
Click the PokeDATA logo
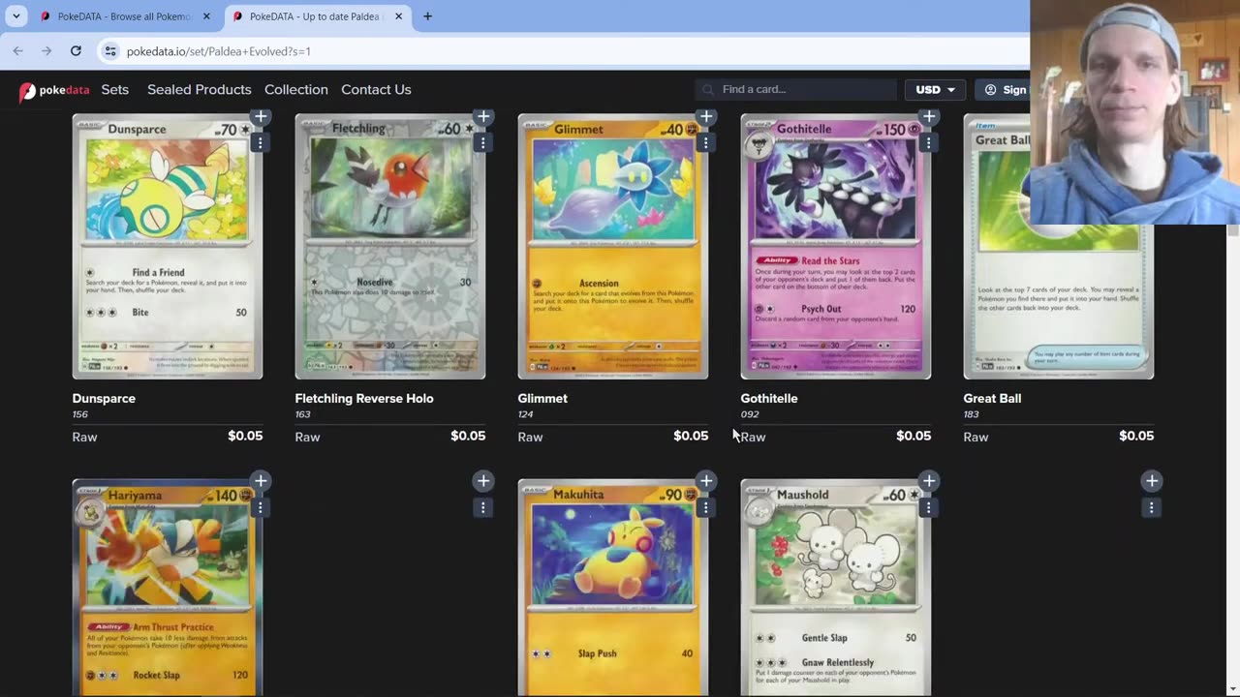tap(54, 90)
